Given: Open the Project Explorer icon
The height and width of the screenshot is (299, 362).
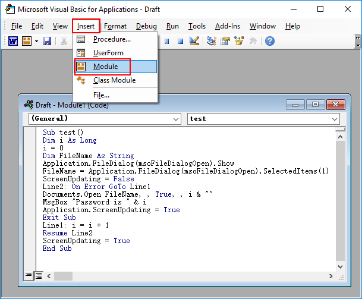Looking at the screenshot, I should [x=212, y=41].
